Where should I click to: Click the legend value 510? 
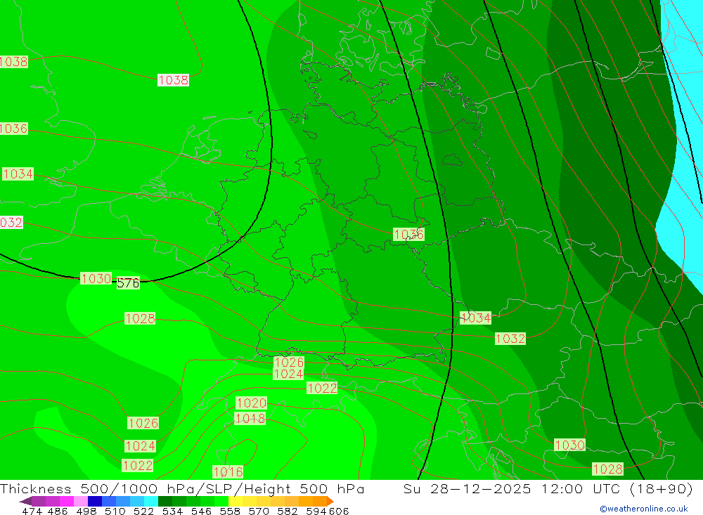[115, 511]
